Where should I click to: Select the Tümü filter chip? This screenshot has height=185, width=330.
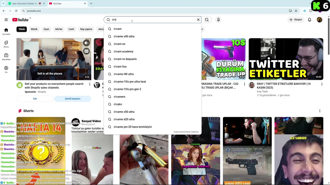click(22, 29)
